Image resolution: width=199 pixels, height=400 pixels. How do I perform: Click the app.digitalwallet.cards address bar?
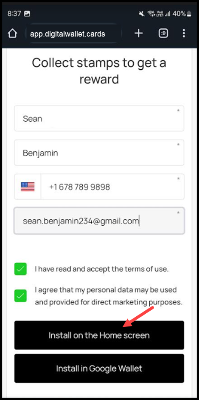point(73,34)
